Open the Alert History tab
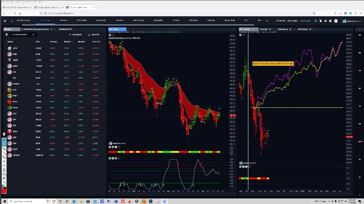Screen dimensions: 364x204 303,30
